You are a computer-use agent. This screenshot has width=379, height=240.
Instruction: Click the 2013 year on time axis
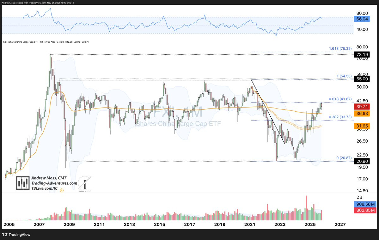tap(129, 225)
